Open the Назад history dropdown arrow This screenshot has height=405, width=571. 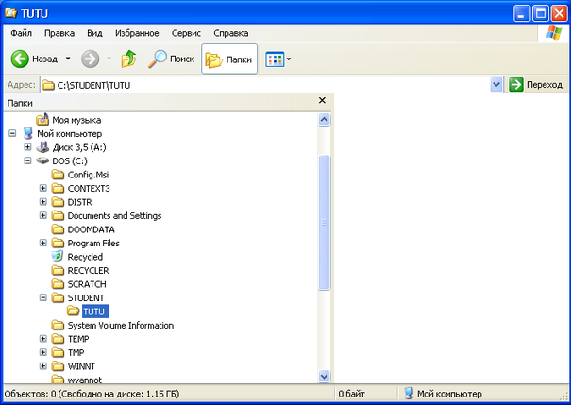pyautogui.click(x=68, y=59)
